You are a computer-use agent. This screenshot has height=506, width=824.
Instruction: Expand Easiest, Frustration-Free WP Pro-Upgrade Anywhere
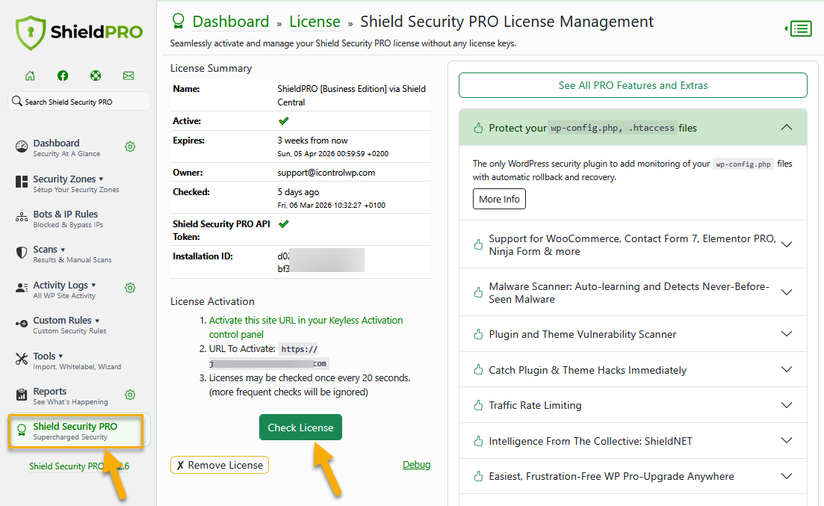pyautogui.click(x=633, y=476)
